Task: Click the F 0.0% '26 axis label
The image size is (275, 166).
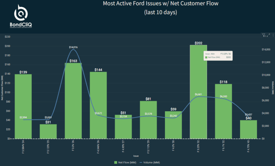Action: point(73,145)
